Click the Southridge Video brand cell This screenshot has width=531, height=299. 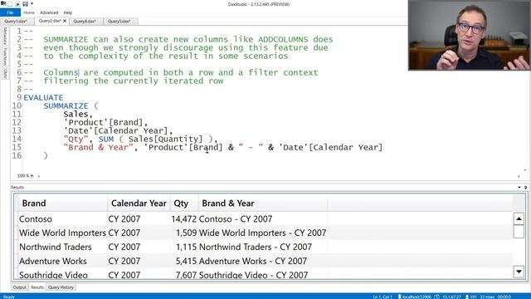(63, 275)
